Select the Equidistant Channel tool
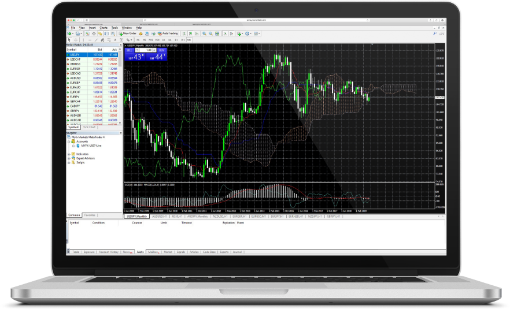This screenshot has width=510, height=309. point(102,40)
